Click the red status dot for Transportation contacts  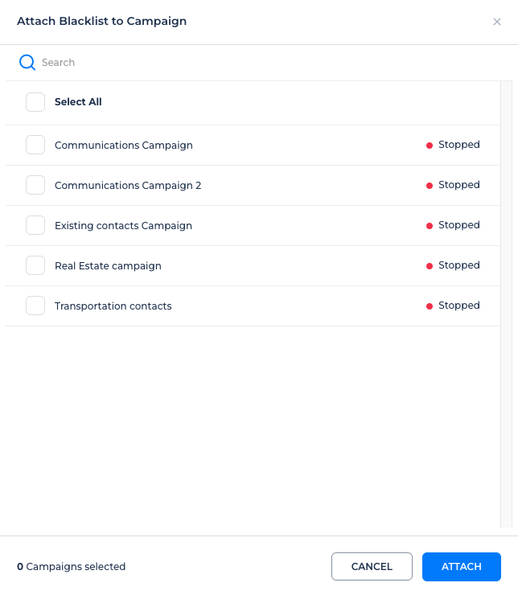coord(430,306)
